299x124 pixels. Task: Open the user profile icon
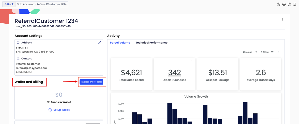point(289,4)
